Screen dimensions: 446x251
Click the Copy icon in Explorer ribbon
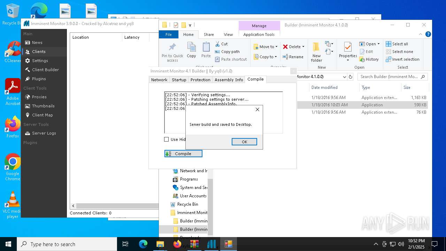point(191,50)
